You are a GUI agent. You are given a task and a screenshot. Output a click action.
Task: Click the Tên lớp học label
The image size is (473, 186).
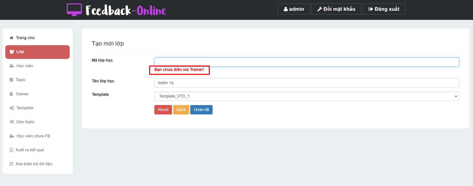103,81
